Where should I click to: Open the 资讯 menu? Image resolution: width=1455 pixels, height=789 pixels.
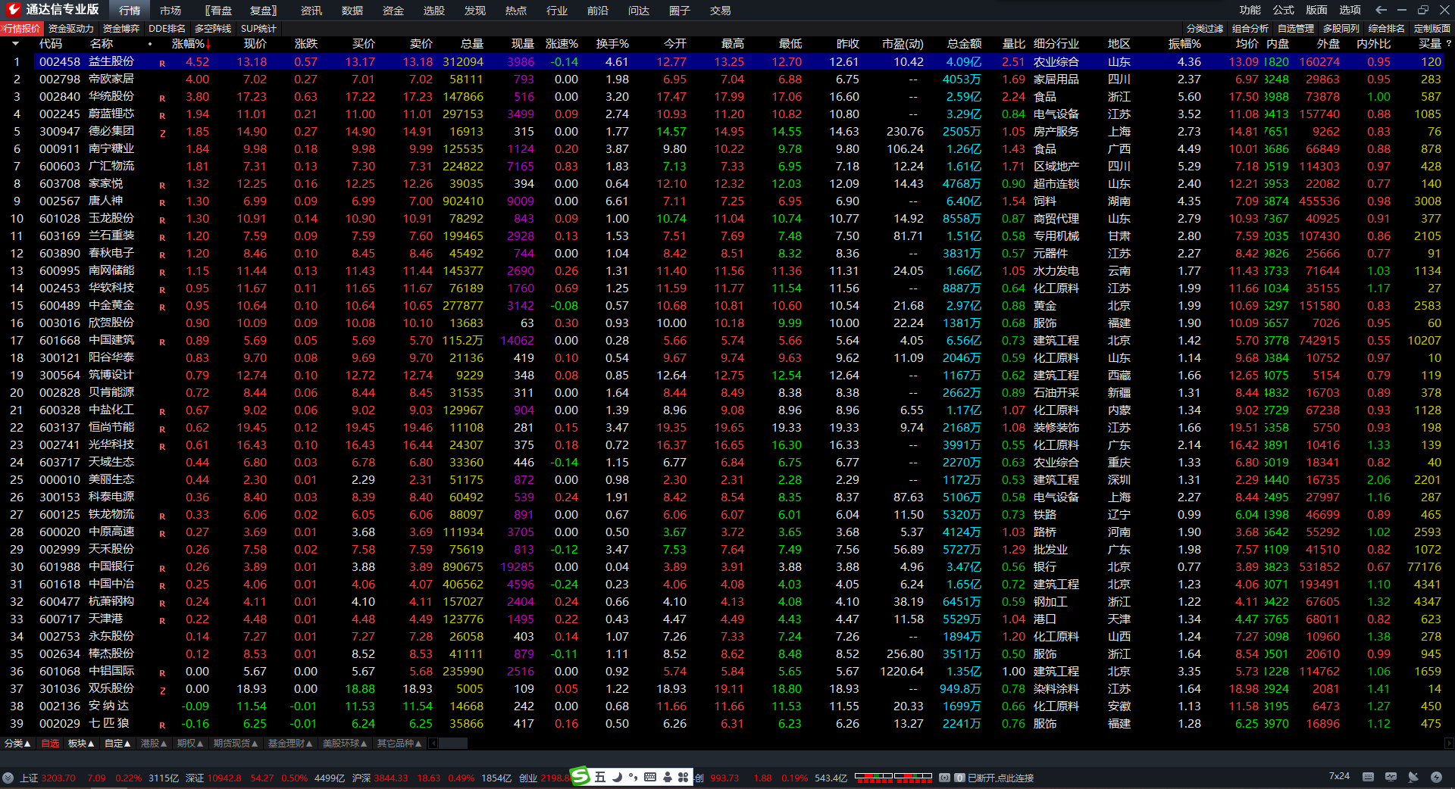[x=311, y=11]
